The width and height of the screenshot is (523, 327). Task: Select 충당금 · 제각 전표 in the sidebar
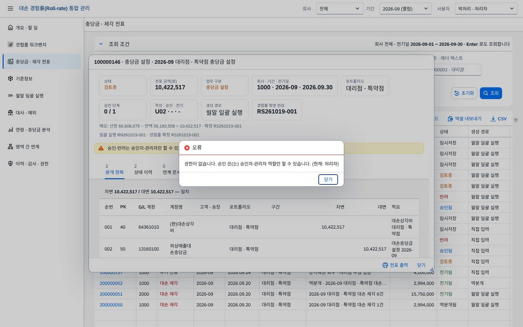pos(42,62)
